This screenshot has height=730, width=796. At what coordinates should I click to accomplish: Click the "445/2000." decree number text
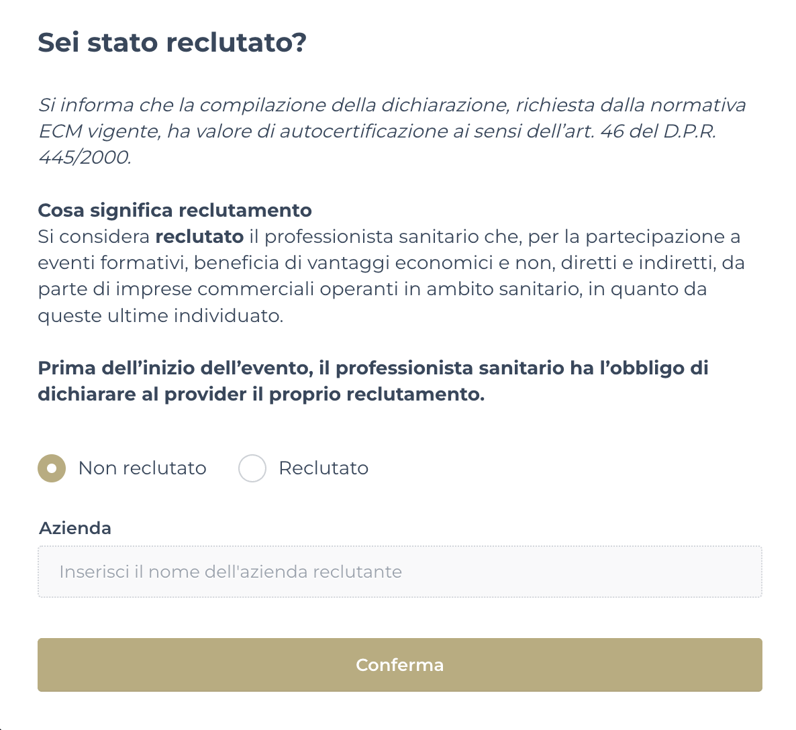85,158
